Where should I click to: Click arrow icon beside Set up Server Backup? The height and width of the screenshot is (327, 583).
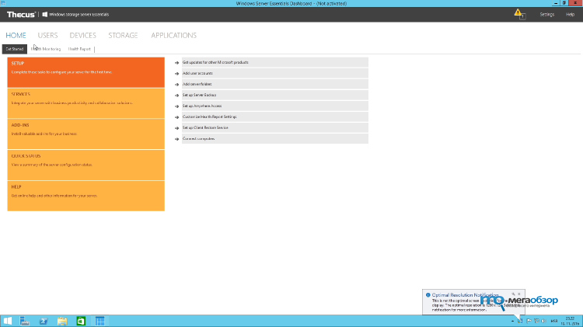177,95
